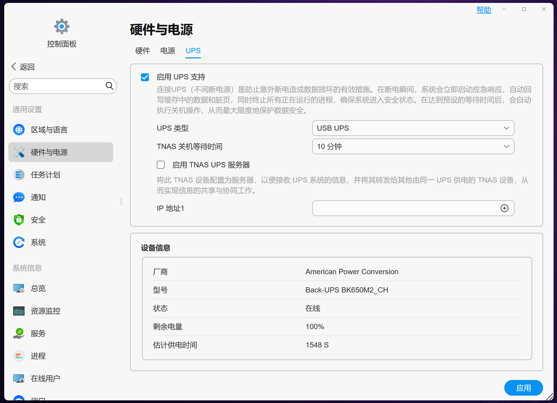
Task: Switch to the Power (电源) tab
Action: point(168,51)
